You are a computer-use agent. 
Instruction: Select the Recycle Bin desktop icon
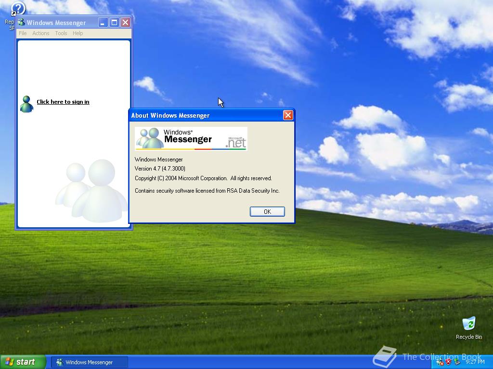coord(469,328)
